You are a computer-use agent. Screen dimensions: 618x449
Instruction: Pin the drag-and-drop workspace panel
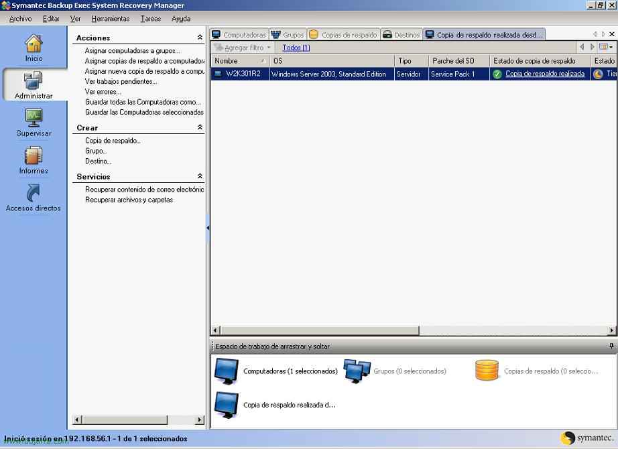[x=611, y=346]
